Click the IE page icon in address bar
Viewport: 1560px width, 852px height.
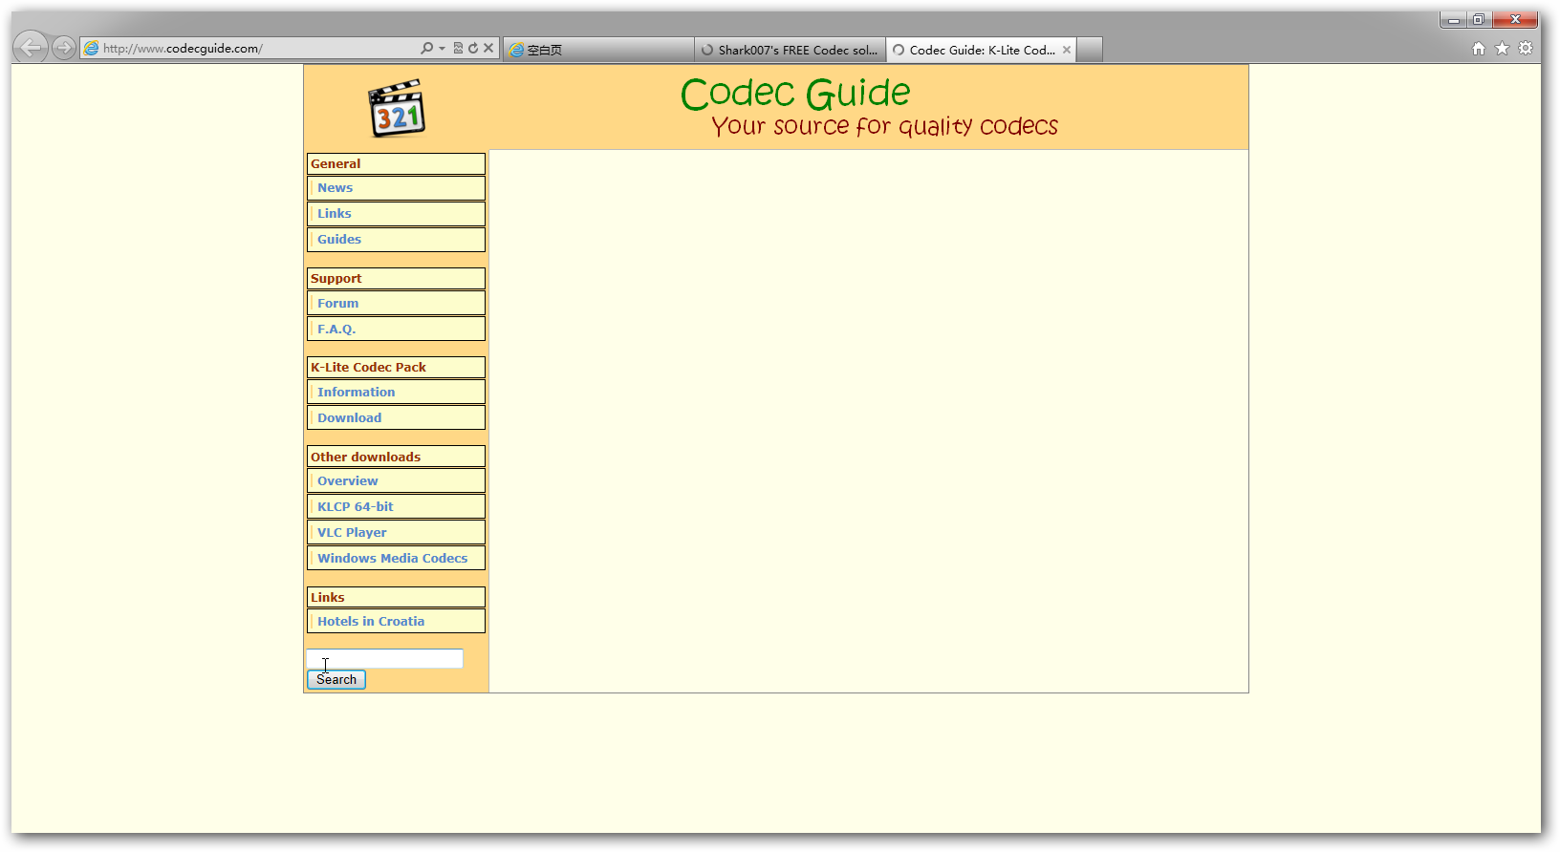92,48
